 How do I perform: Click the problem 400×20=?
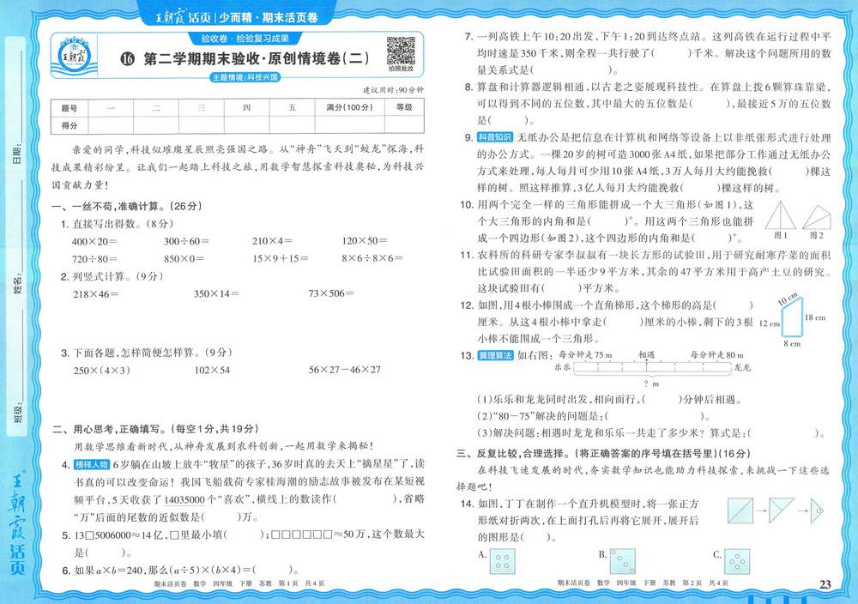(94, 241)
